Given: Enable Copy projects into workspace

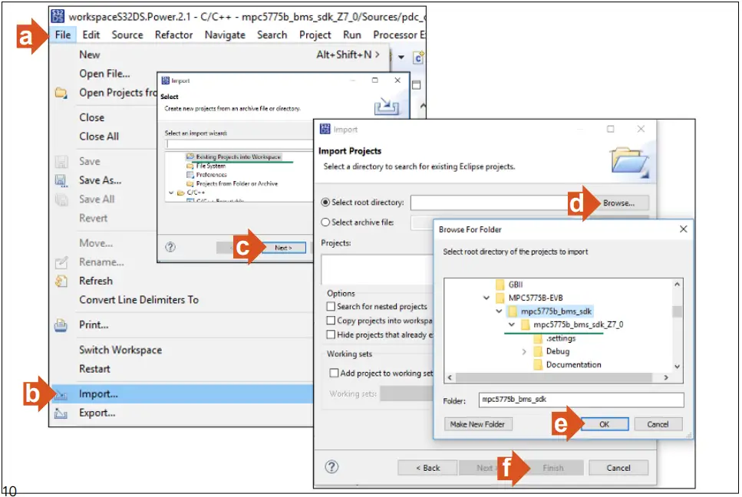Looking at the screenshot, I should [331, 321].
